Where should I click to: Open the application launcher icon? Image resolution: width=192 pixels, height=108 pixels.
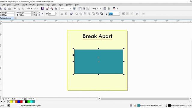pos(114,8)
